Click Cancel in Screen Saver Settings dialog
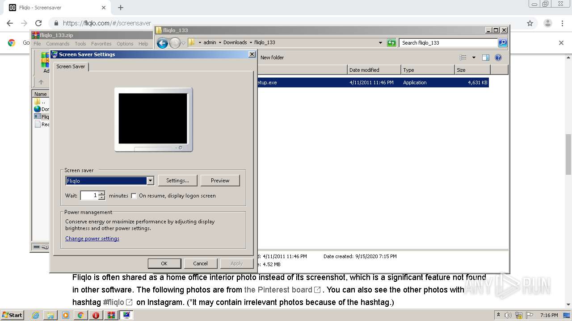572x321 pixels. [x=200, y=263]
